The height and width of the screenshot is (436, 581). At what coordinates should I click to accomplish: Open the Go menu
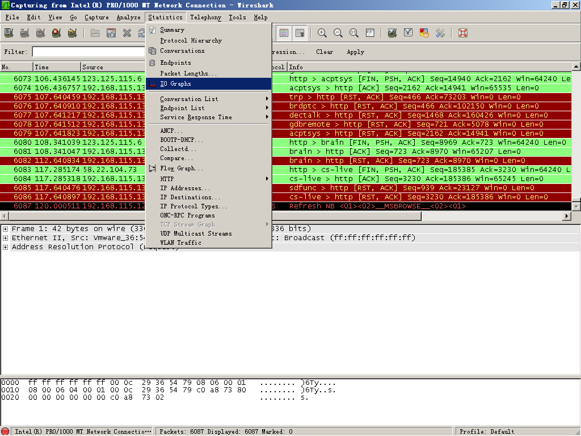[73, 18]
